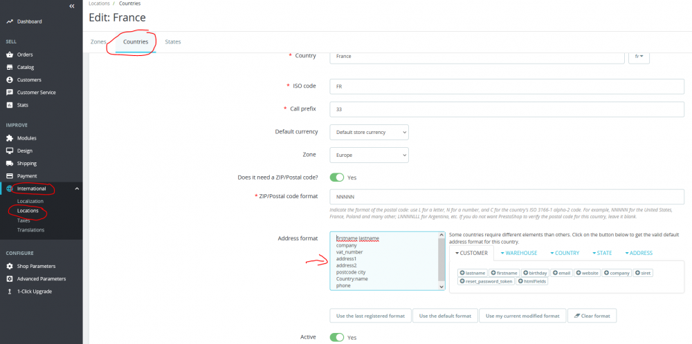Expand the CUSTOMER fields tab

coord(471,254)
